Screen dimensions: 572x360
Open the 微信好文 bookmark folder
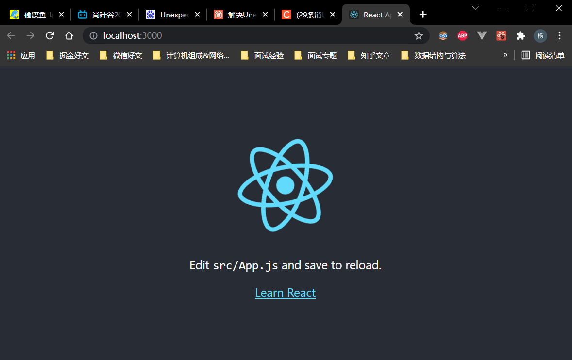pyautogui.click(x=121, y=55)
